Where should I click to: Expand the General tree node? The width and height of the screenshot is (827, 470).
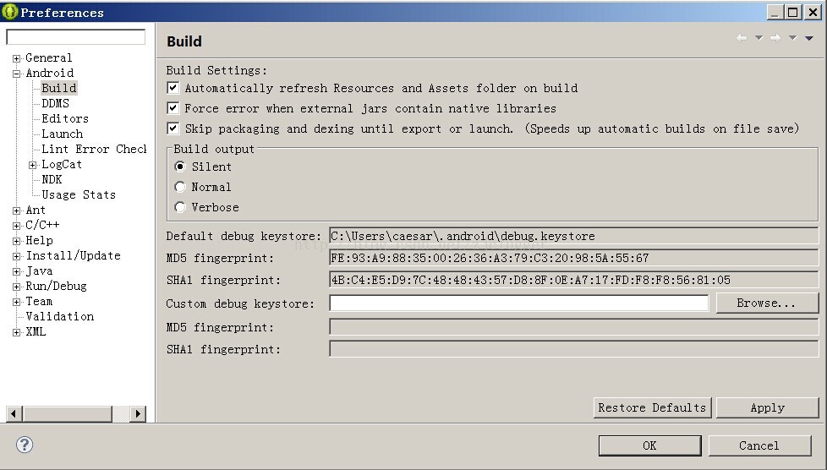click(16, 58)
